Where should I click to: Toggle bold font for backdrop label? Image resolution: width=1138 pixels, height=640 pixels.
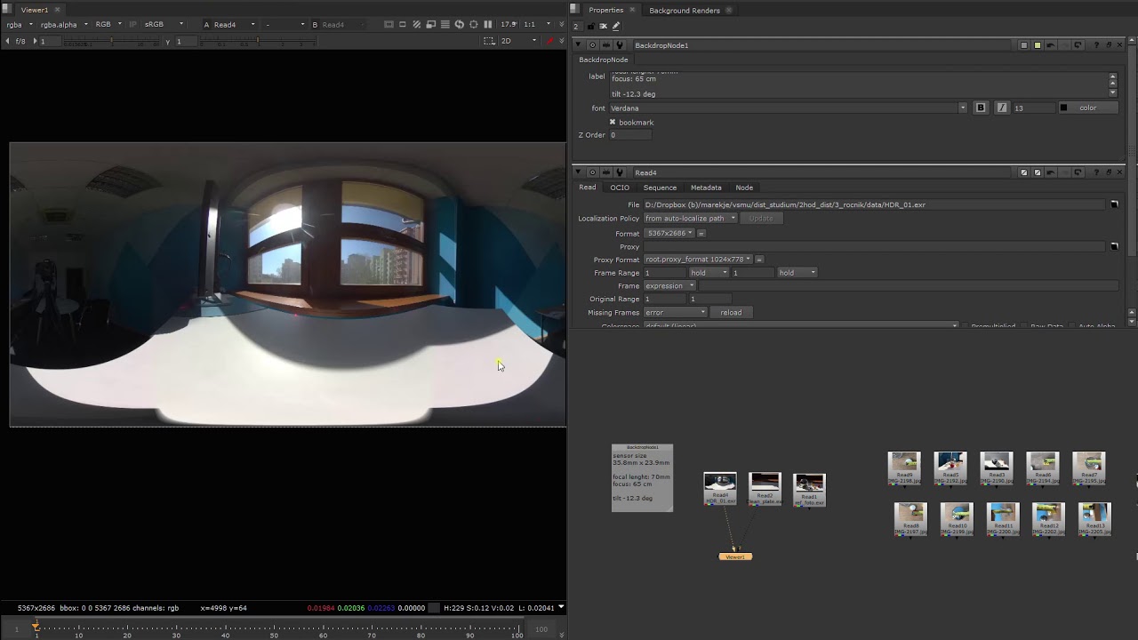981,108
